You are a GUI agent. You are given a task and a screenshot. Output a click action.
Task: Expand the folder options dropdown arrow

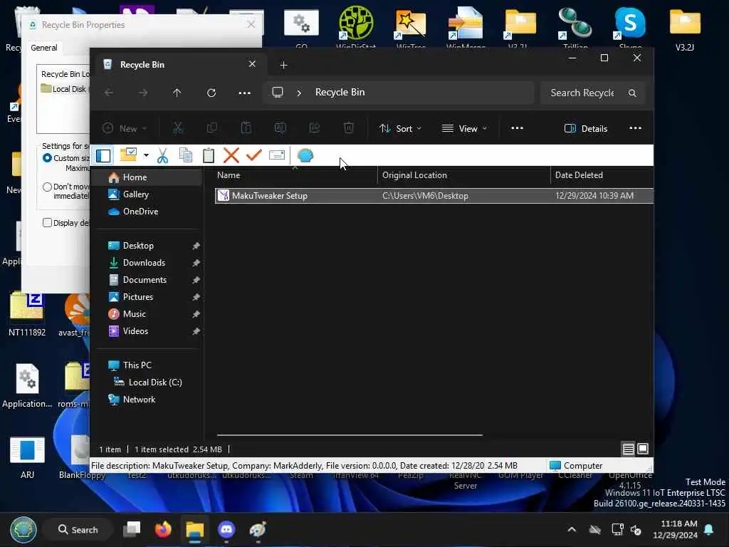[146, 155]
